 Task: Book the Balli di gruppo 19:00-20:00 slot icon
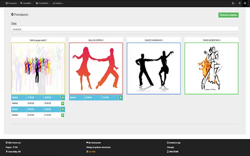coord(62,109)
